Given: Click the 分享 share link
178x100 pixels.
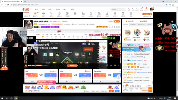Looking at the screenshot, I should pos(111,27).
